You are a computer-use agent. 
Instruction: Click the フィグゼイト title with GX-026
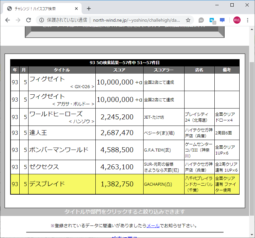(x=47, y=79)
